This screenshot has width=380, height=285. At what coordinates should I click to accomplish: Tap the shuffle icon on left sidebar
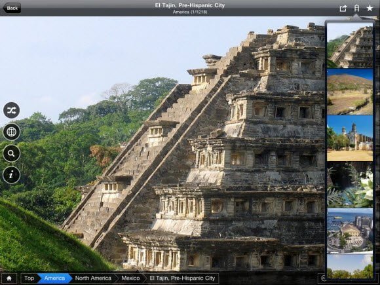click(11, 110)
